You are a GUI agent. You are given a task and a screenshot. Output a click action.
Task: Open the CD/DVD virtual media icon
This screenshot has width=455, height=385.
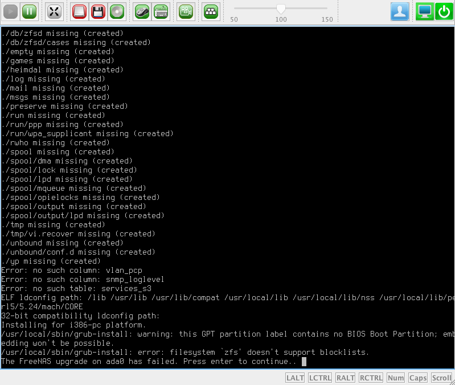click(x=117, y=11)
